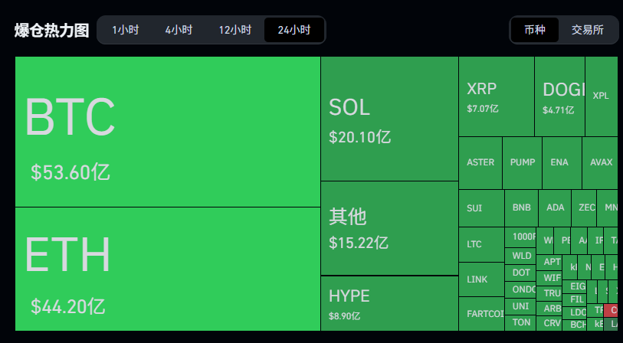Switch heatmap view to 交易所

pyautogui.click(x=588, y=30)
